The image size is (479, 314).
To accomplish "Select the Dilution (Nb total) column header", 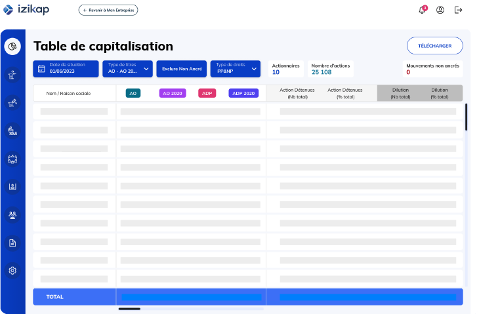I will tap(400, 93).
